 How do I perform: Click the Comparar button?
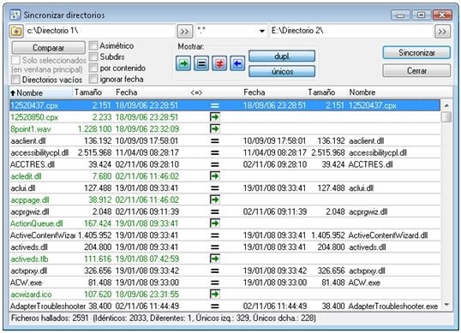pos(49,48)
